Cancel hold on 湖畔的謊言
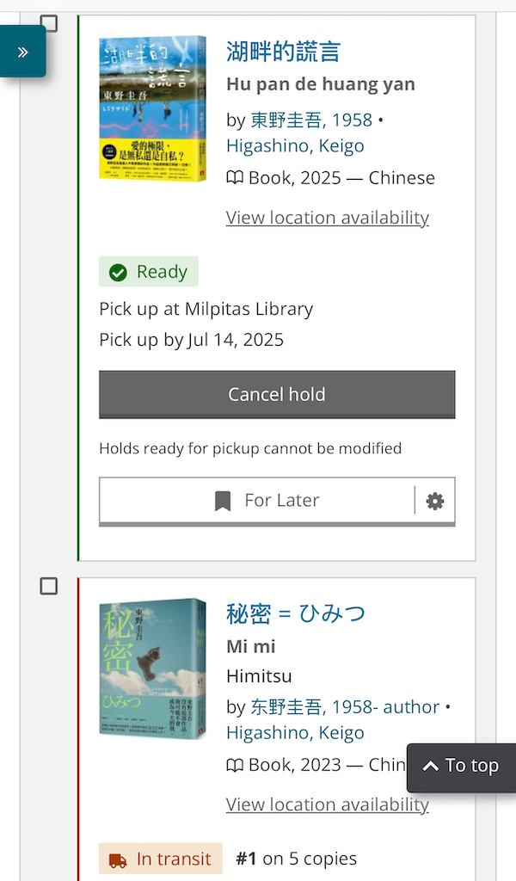This screenshot has height=881, width=516. pos(277,395)
